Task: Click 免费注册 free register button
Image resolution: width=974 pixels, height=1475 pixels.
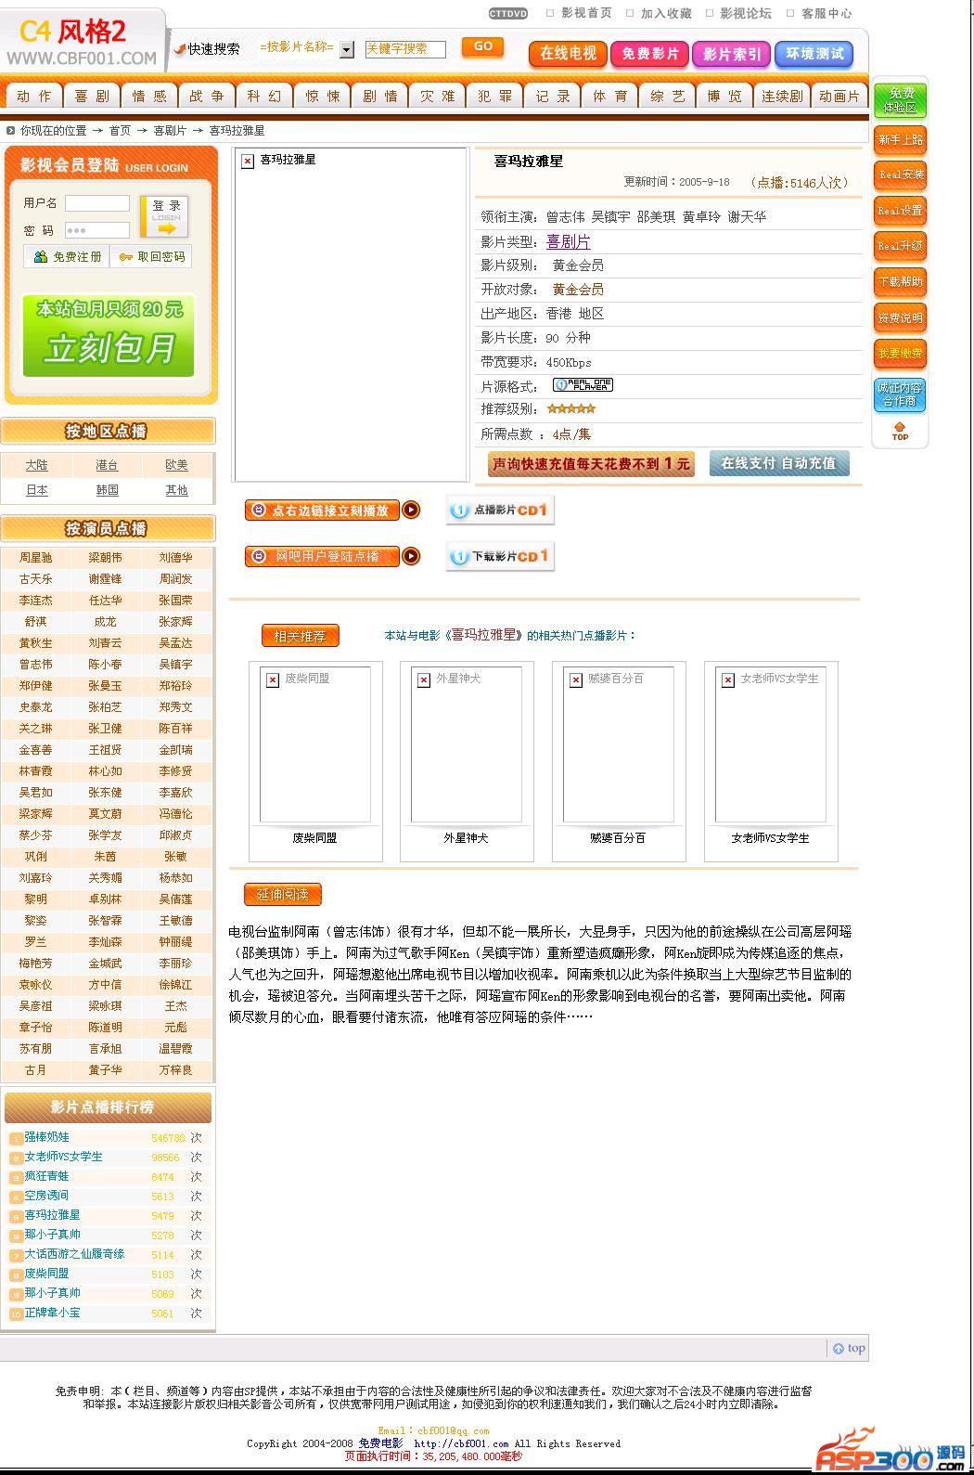Action: point(67,256)
